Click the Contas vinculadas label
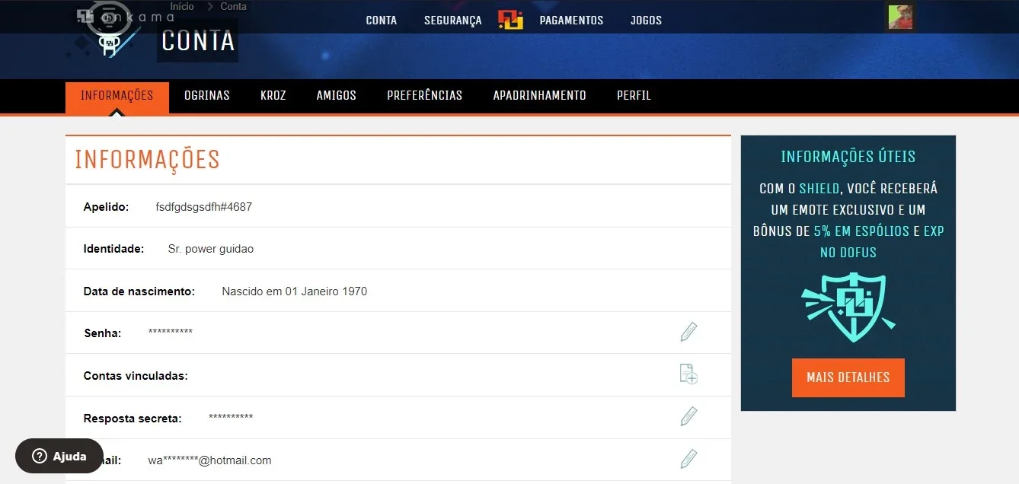The height and width of the screenshot is (484, 1019). click(136, 376)
